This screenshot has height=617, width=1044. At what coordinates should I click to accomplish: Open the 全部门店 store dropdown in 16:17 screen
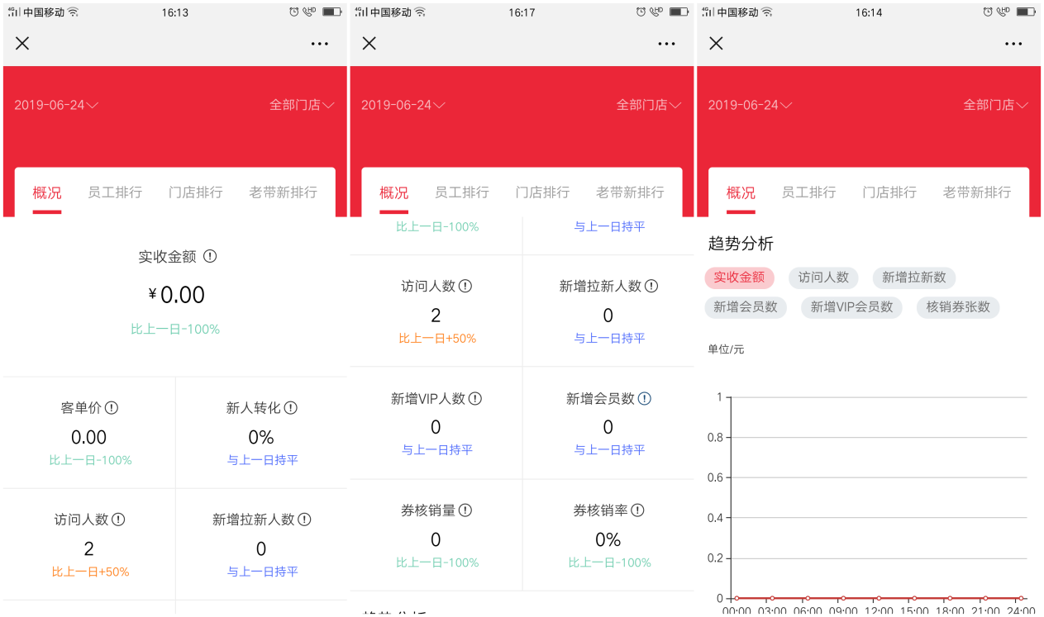coord(648,105)
